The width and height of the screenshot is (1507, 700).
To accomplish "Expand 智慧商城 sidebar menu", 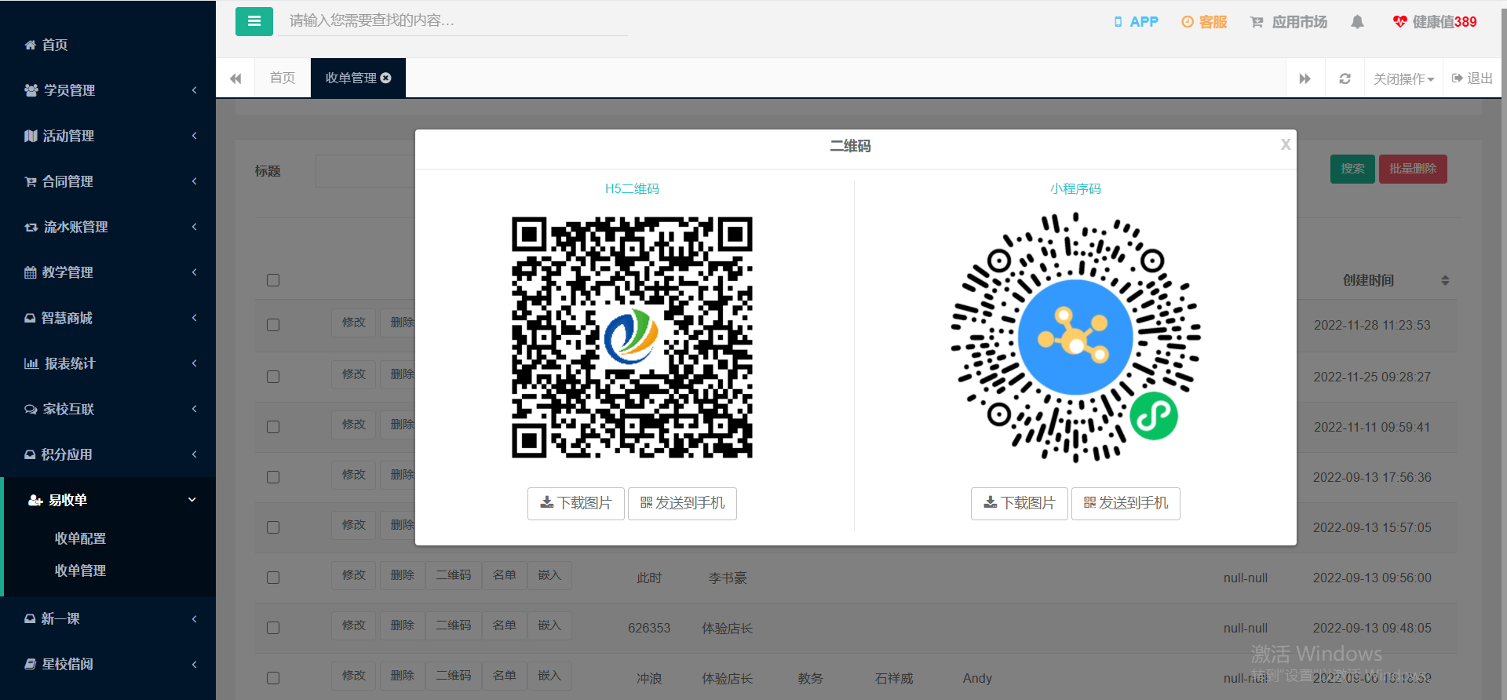I will click(x=108, y=318).
